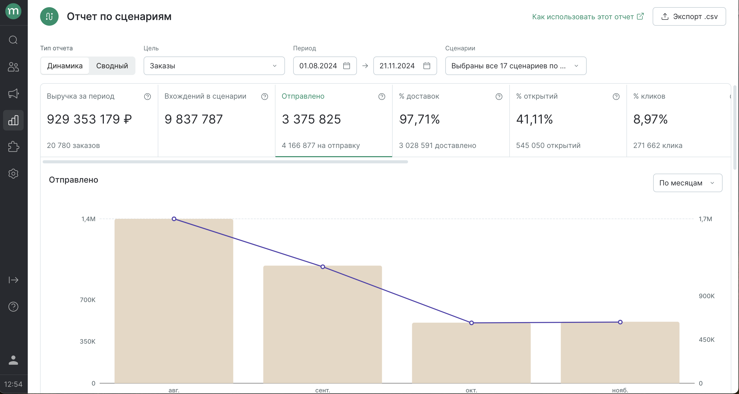Click the clock showing 12:54

[x=13, y=384]
